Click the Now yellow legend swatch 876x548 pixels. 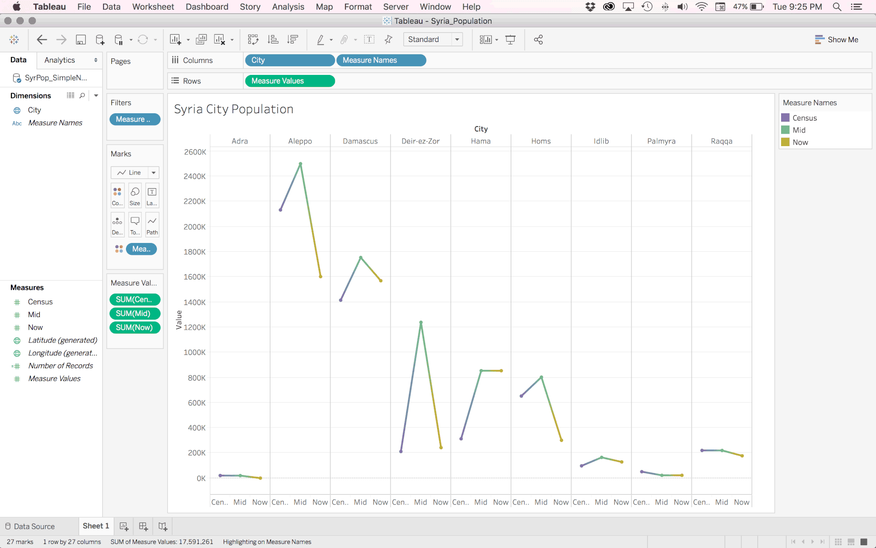(x=785, y=142)
